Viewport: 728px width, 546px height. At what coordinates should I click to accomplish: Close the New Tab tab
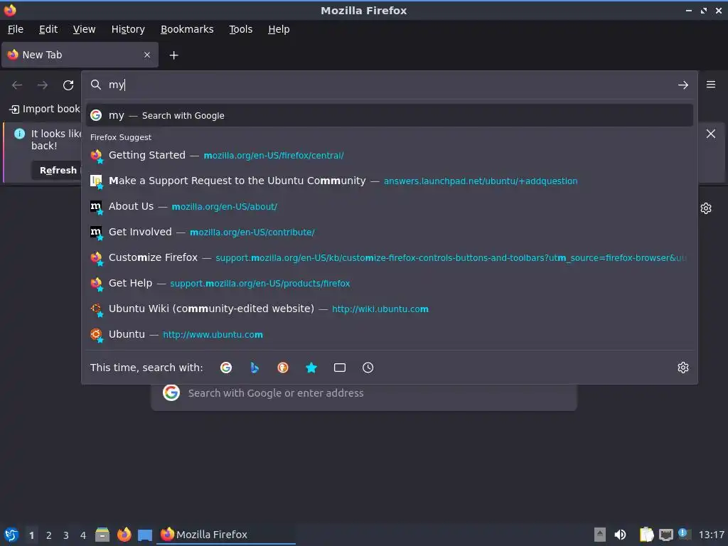(147, 55)
